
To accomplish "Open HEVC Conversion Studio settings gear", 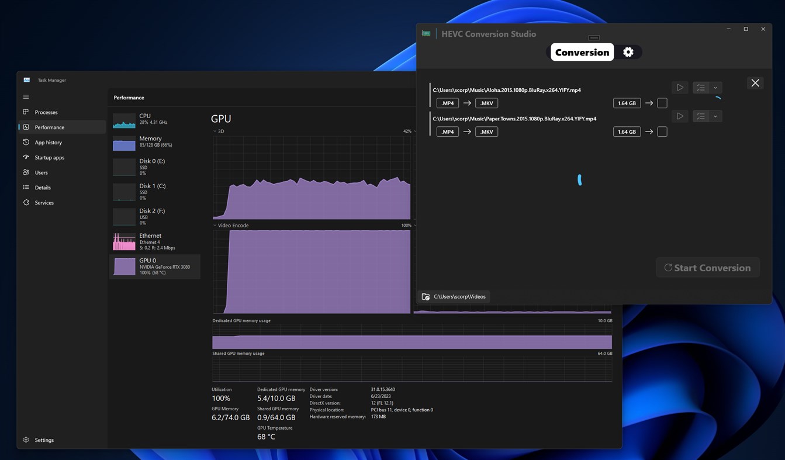I will (x=628, y=52).
